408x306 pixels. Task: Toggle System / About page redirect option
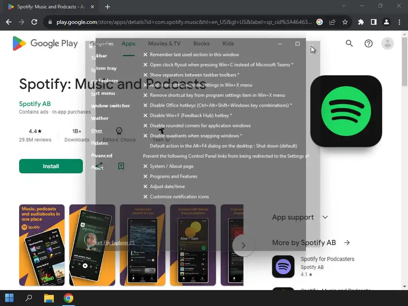point(169,166)
